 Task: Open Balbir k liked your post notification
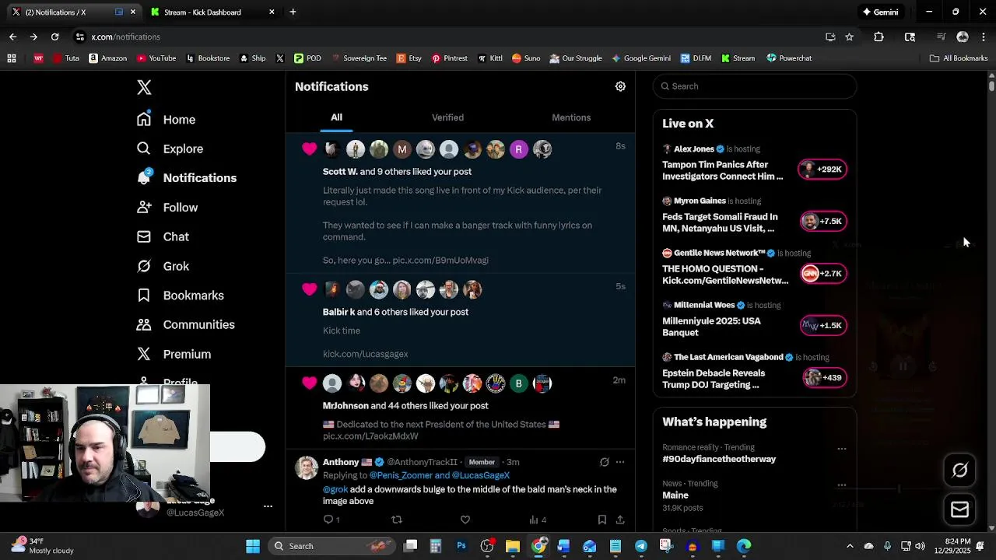tap(460, 320)
